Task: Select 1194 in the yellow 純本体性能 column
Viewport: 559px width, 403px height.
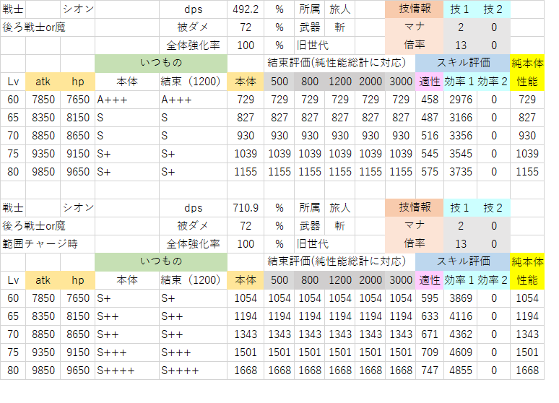Action: click(527, 316)
